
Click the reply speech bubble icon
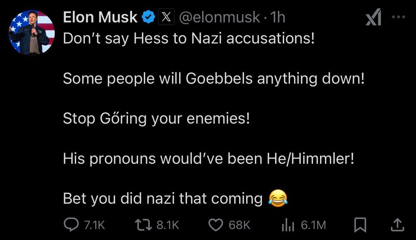tap(71, 225)
